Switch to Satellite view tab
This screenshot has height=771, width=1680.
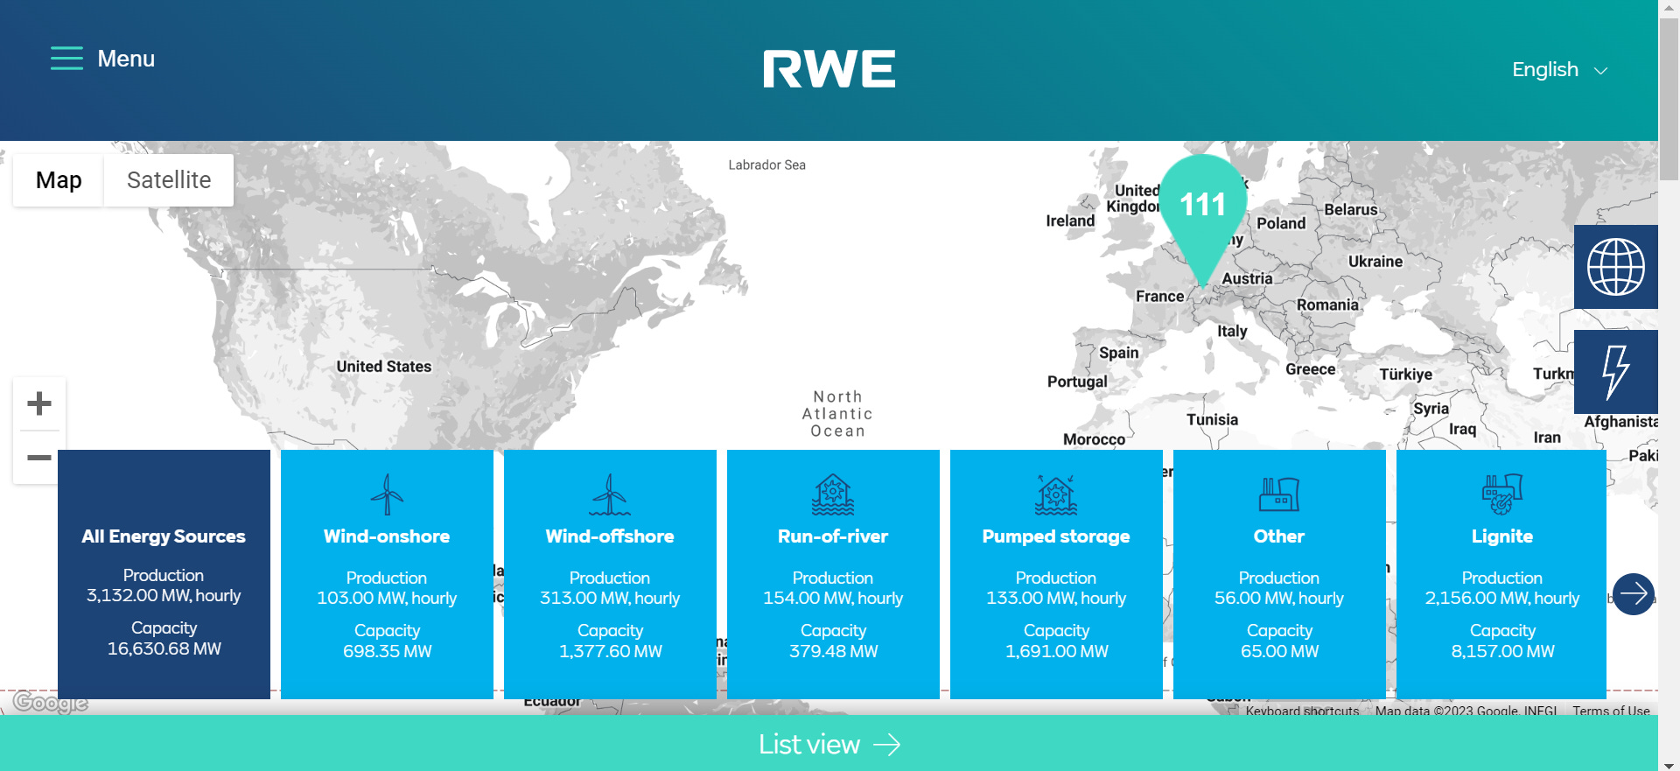(169, 180)
